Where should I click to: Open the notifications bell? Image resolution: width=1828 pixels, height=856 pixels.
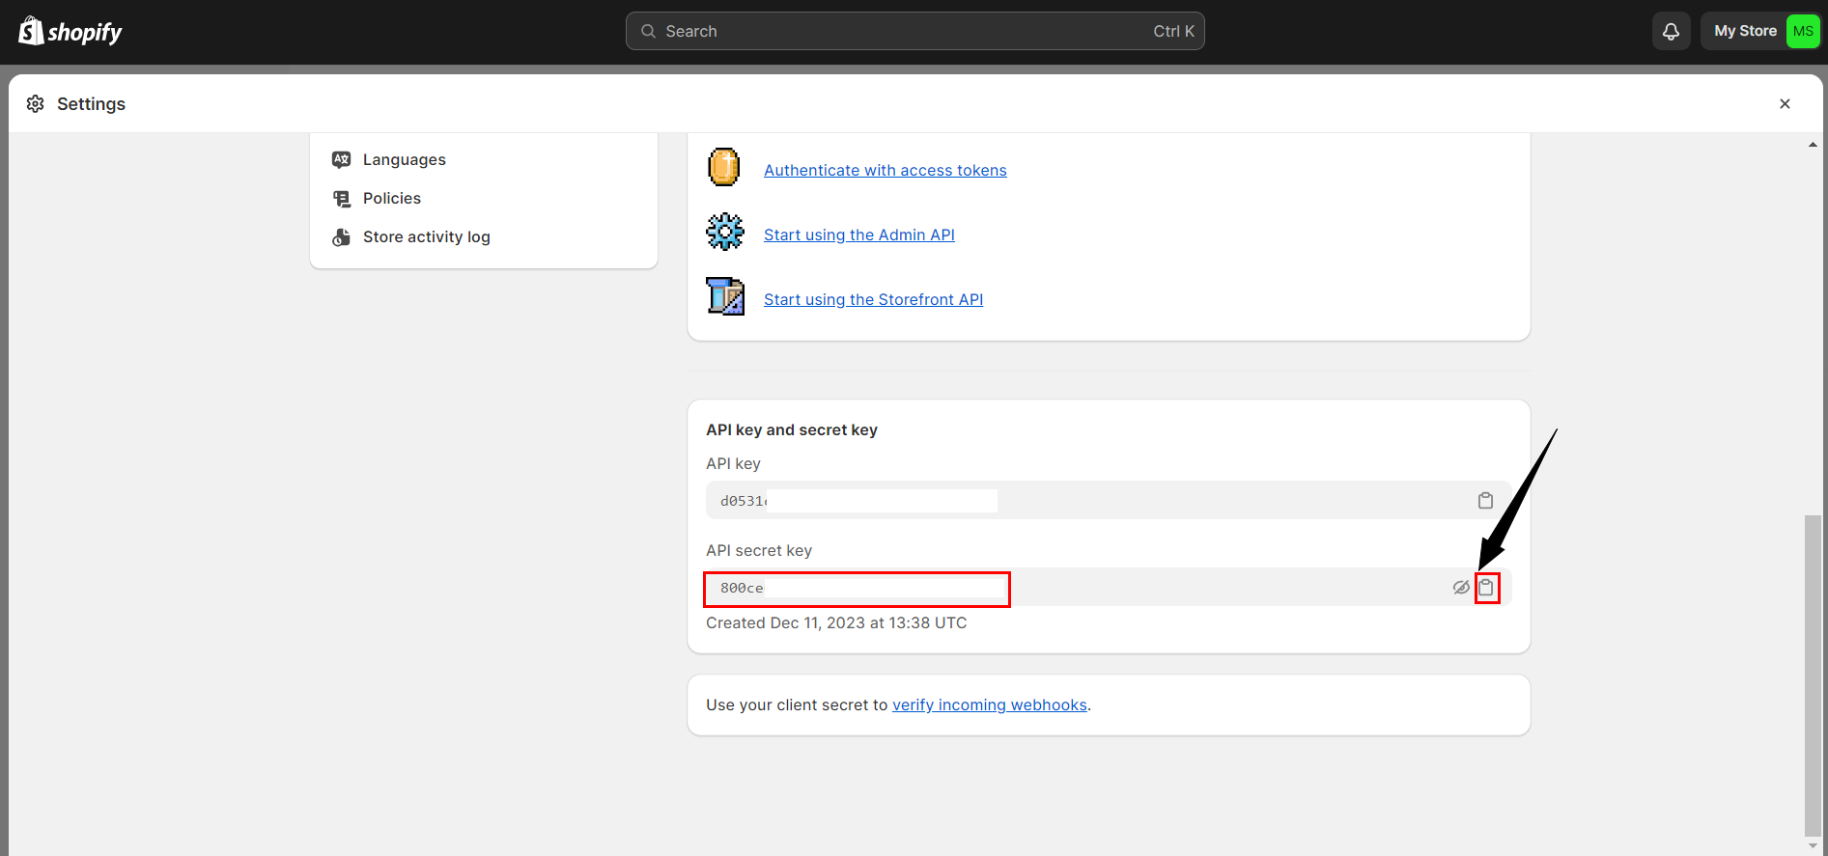point(1671,32)
